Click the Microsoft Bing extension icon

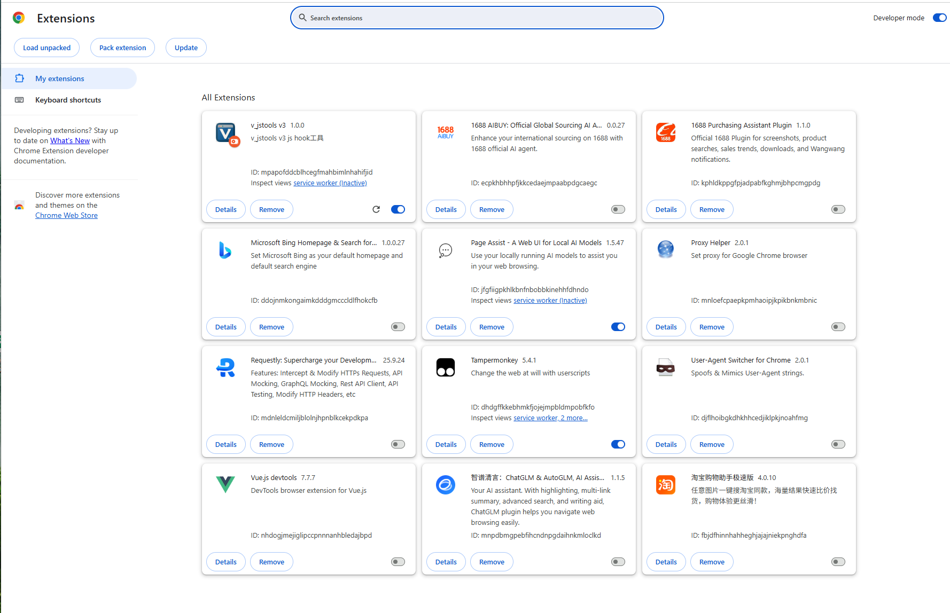point(225,249)
